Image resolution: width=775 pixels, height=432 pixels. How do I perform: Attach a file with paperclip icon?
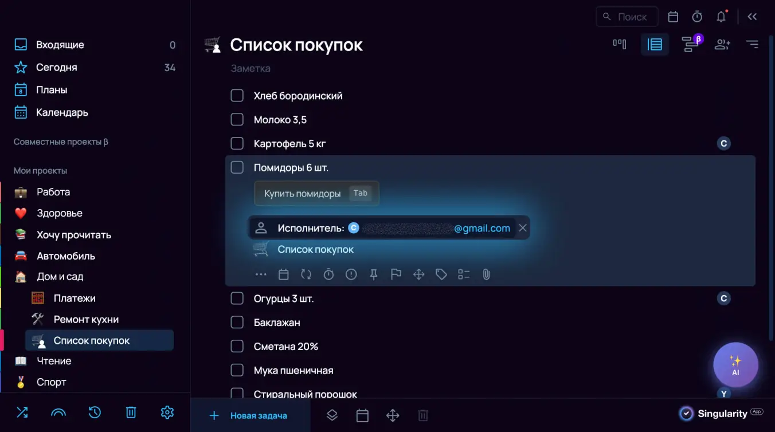[x=486, y=274]
